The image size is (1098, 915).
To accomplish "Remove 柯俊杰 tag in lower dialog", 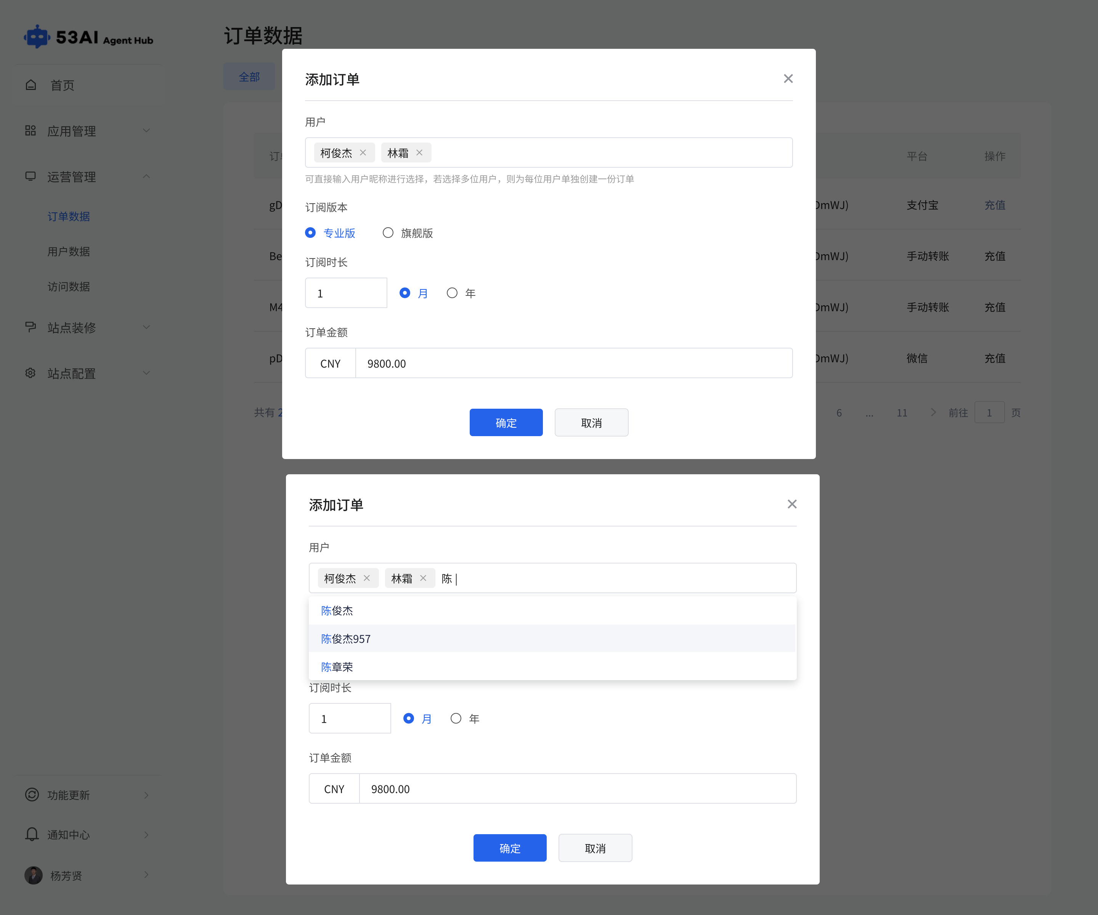I will coord(366,578).
